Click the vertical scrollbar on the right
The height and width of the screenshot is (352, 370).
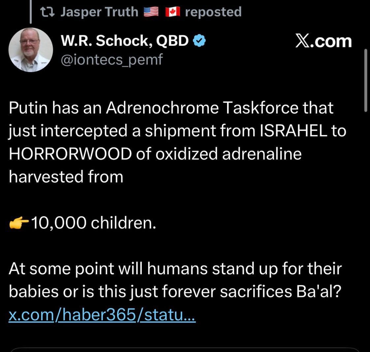[x=365, y=81]
